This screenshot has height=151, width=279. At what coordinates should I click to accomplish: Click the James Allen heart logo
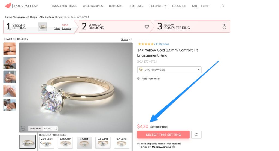(x=8, y=5)
